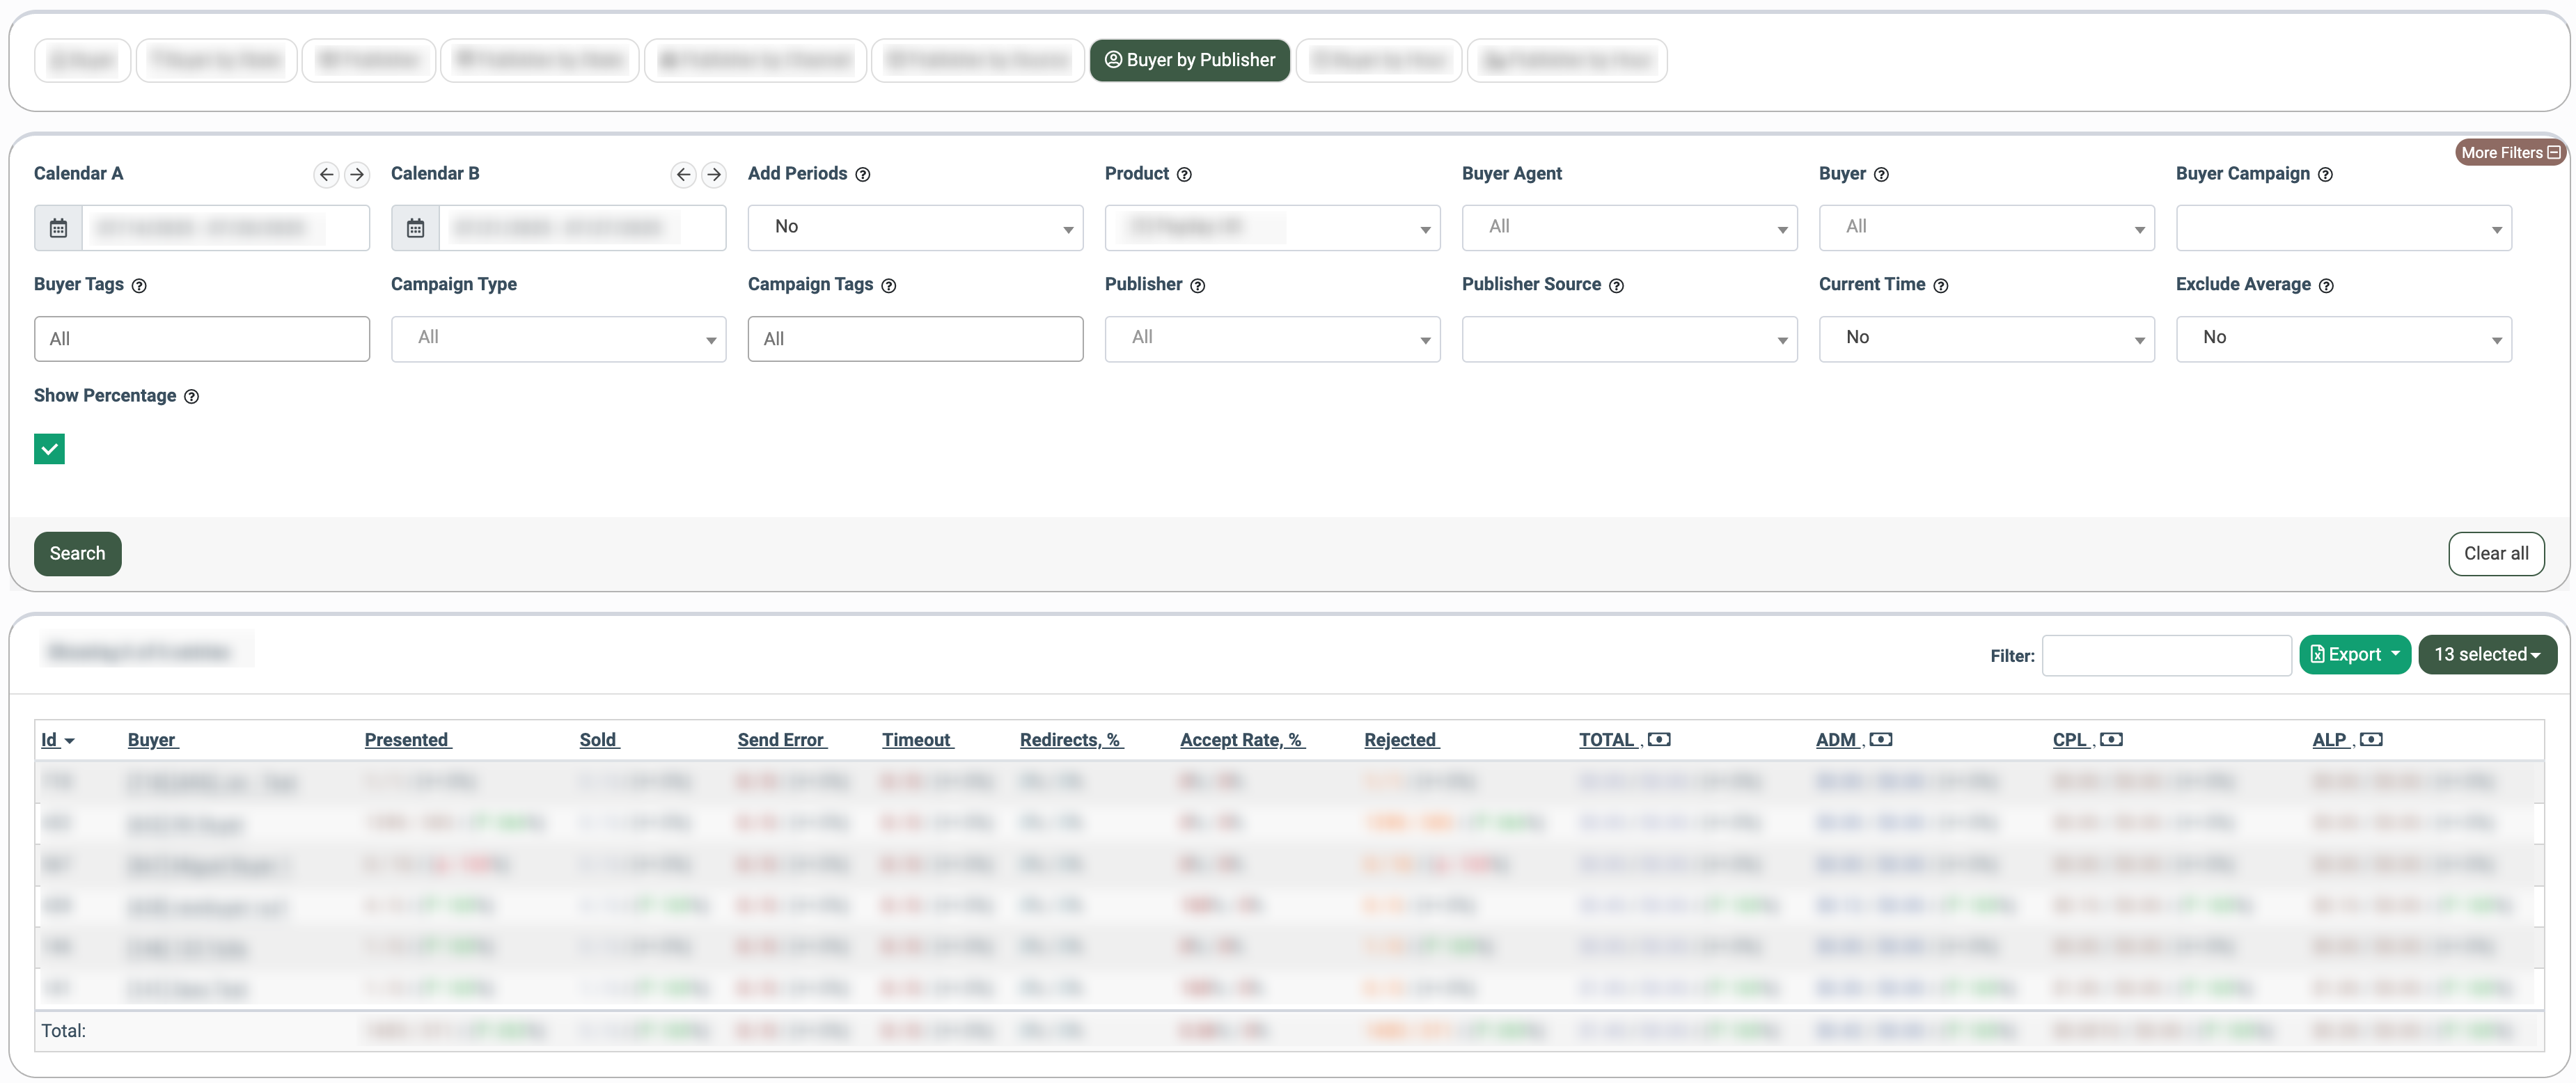Open the Calendar A date picker icon
The height and width of the screenshot is (1083, 2576).
pos(59,228)
